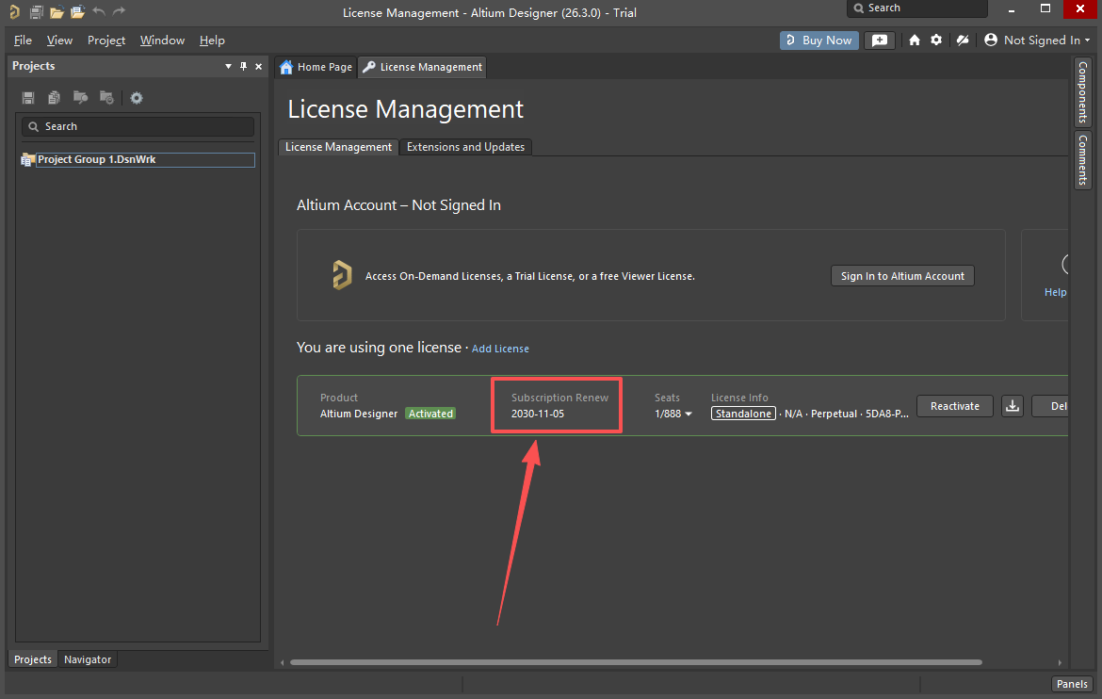Image resolution: width=1102 pixels, height=699 pixels.
Task: Switch to Extensions and Updates tab
Action: click(465, 147)
